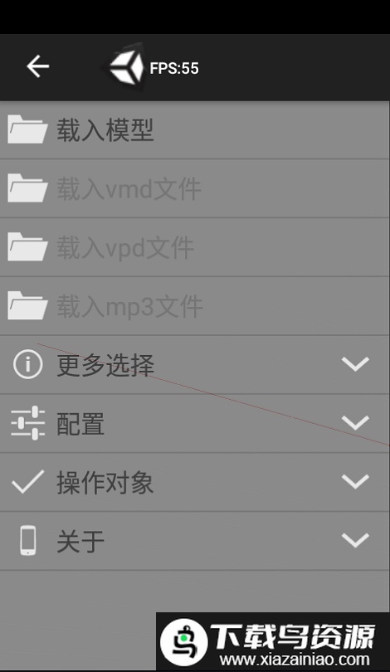Select the 载入vpd文件 menu entry
Viewport: 390px width, 672px height.
[194, 247]
